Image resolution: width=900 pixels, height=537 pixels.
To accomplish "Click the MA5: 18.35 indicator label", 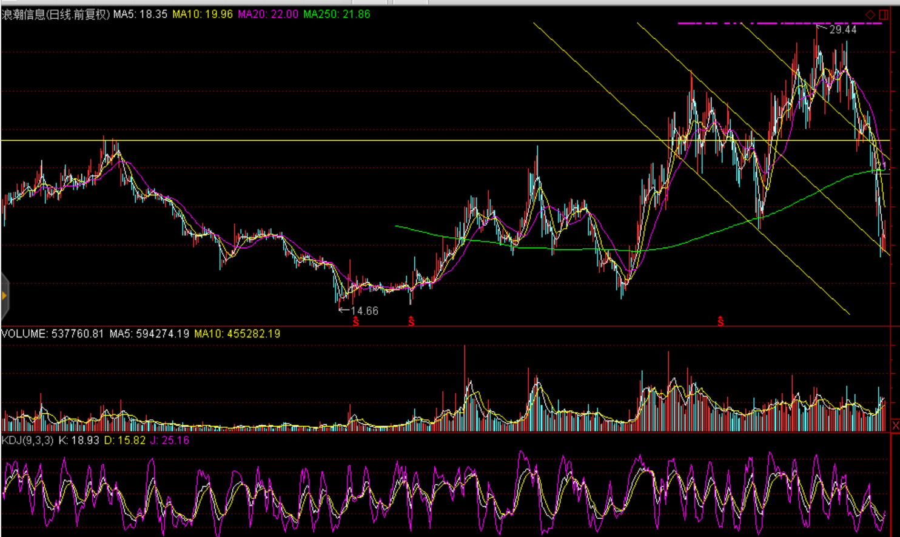I will pyautogui.click(x=140, y=14).
